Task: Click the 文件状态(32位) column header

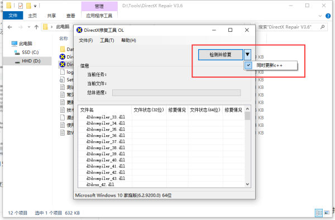Action: click(x=149, y=110)
